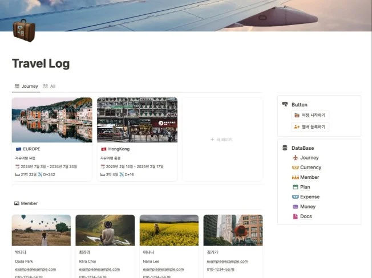372x278 pixels.
Task: Click the suitcase page icon
Action: tap(24, 30)
